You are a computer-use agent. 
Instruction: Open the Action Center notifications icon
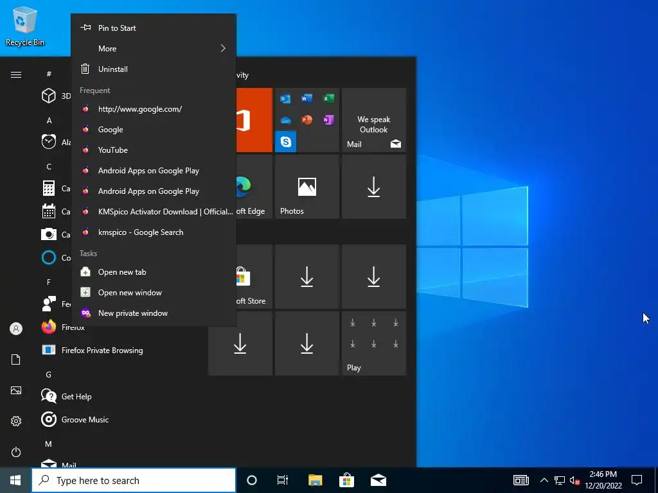pos(637,480)
